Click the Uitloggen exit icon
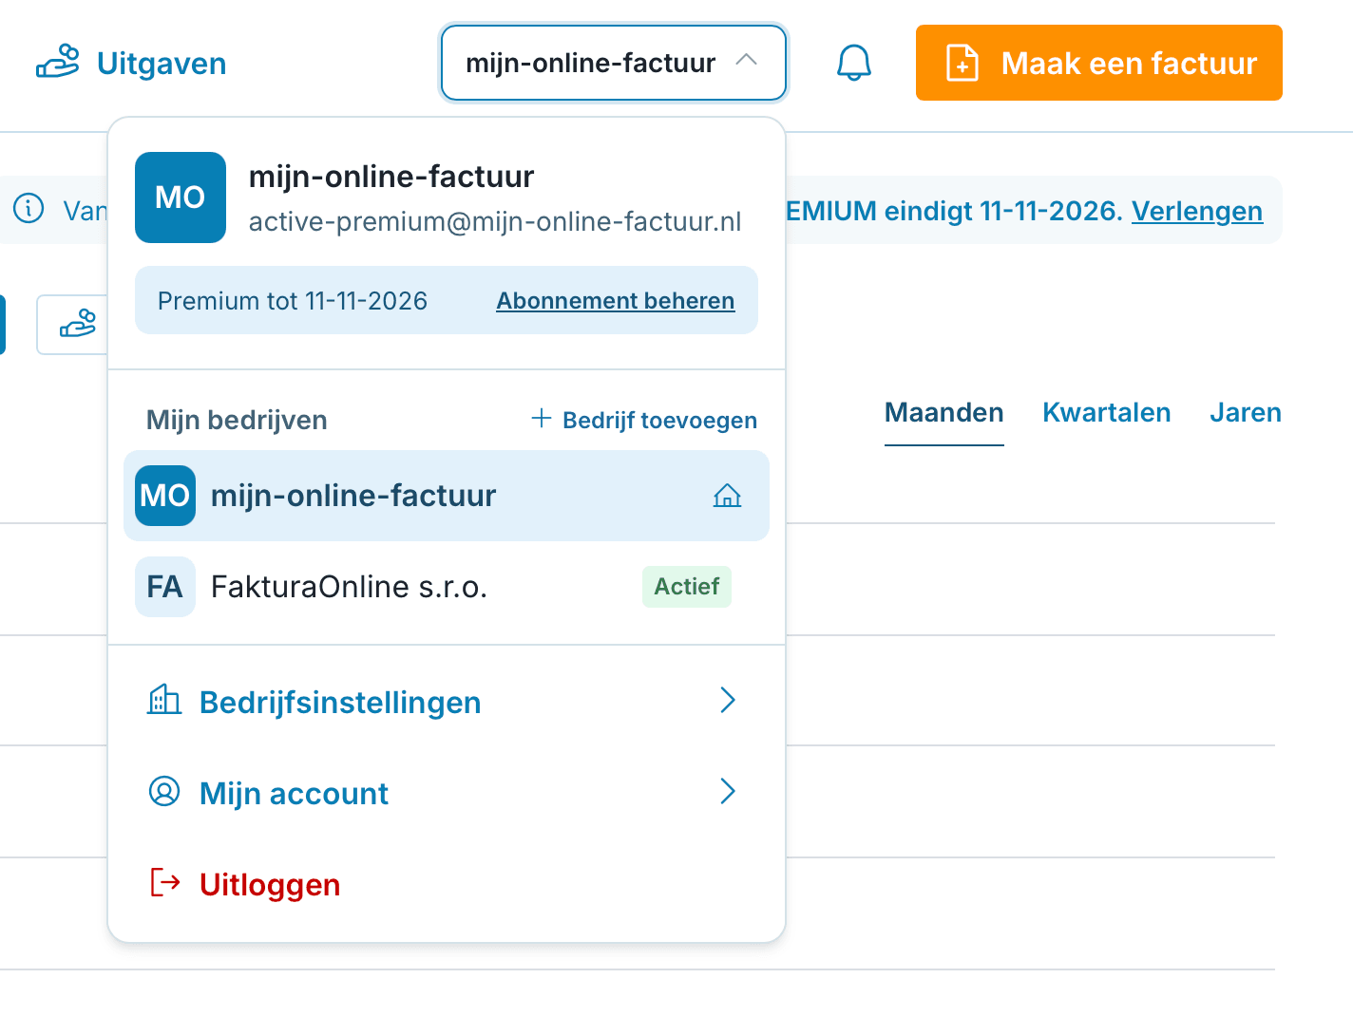The width and height of the screenshot is (1353, 1016). pyautogui.click(x=165, y=882)
